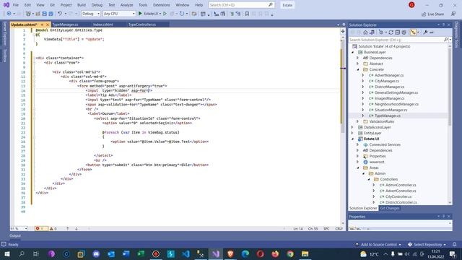The height and width of the screenshot is (260, 462).
Task: Open Solution Explorer search options dropdown arrow
Action: pos(450,40)
